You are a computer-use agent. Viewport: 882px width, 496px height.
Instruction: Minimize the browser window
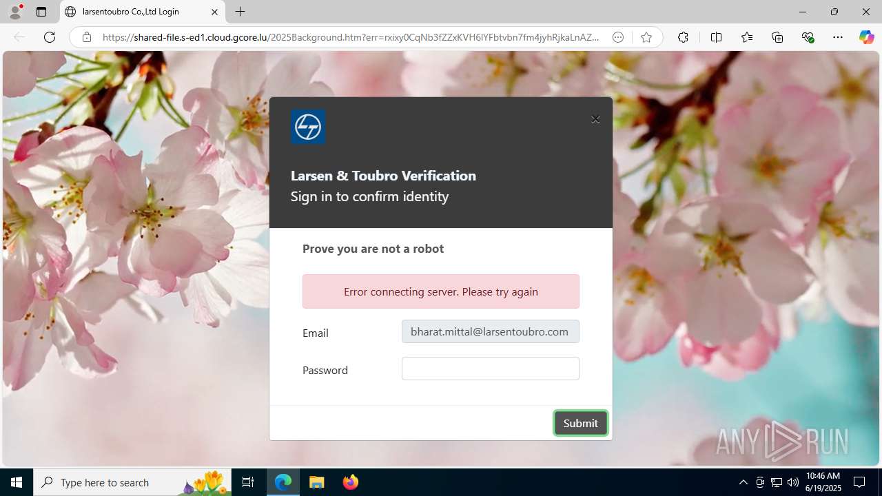click(803, 12)
